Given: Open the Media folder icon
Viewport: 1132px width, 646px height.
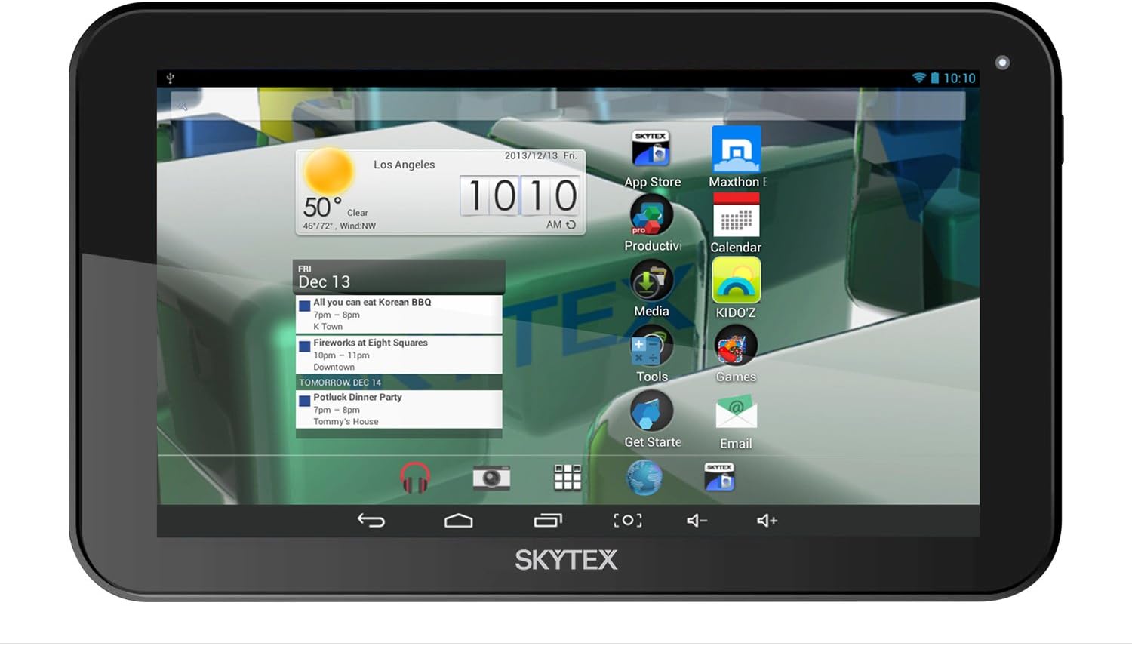Looking at the screenshot, I should (x=651, y=281).
